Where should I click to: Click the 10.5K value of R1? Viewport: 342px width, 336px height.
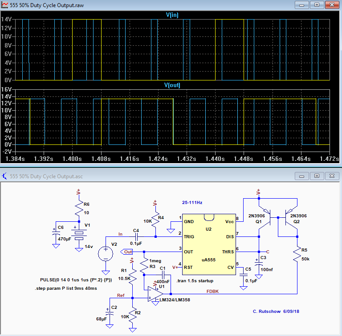tap(124, 279)
